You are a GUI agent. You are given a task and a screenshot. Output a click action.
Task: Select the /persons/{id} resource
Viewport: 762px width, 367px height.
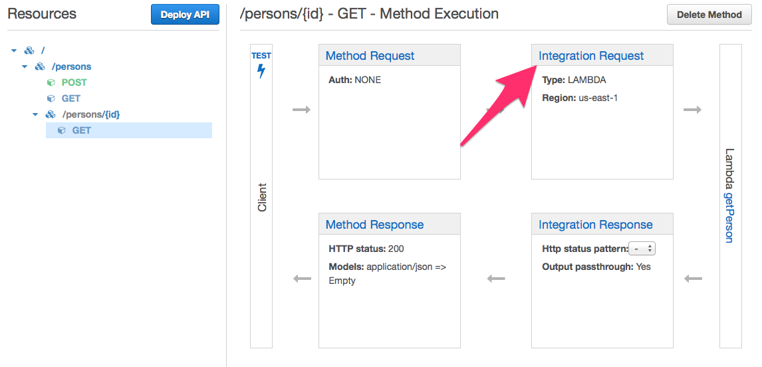[91, 114]
